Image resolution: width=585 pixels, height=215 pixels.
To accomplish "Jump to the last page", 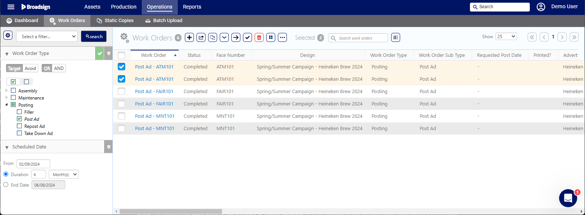I will pos(574,37).
